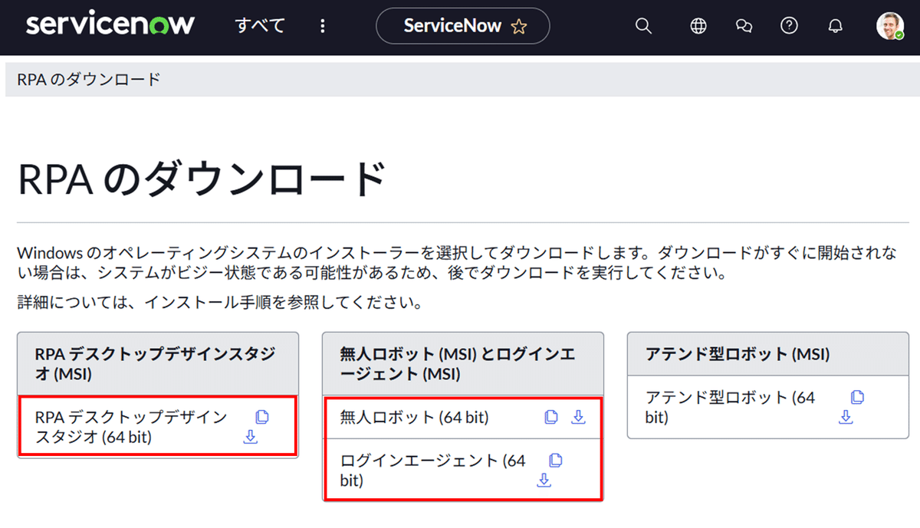Copy the ログインエージェント installer link icon

click(555, 459)
